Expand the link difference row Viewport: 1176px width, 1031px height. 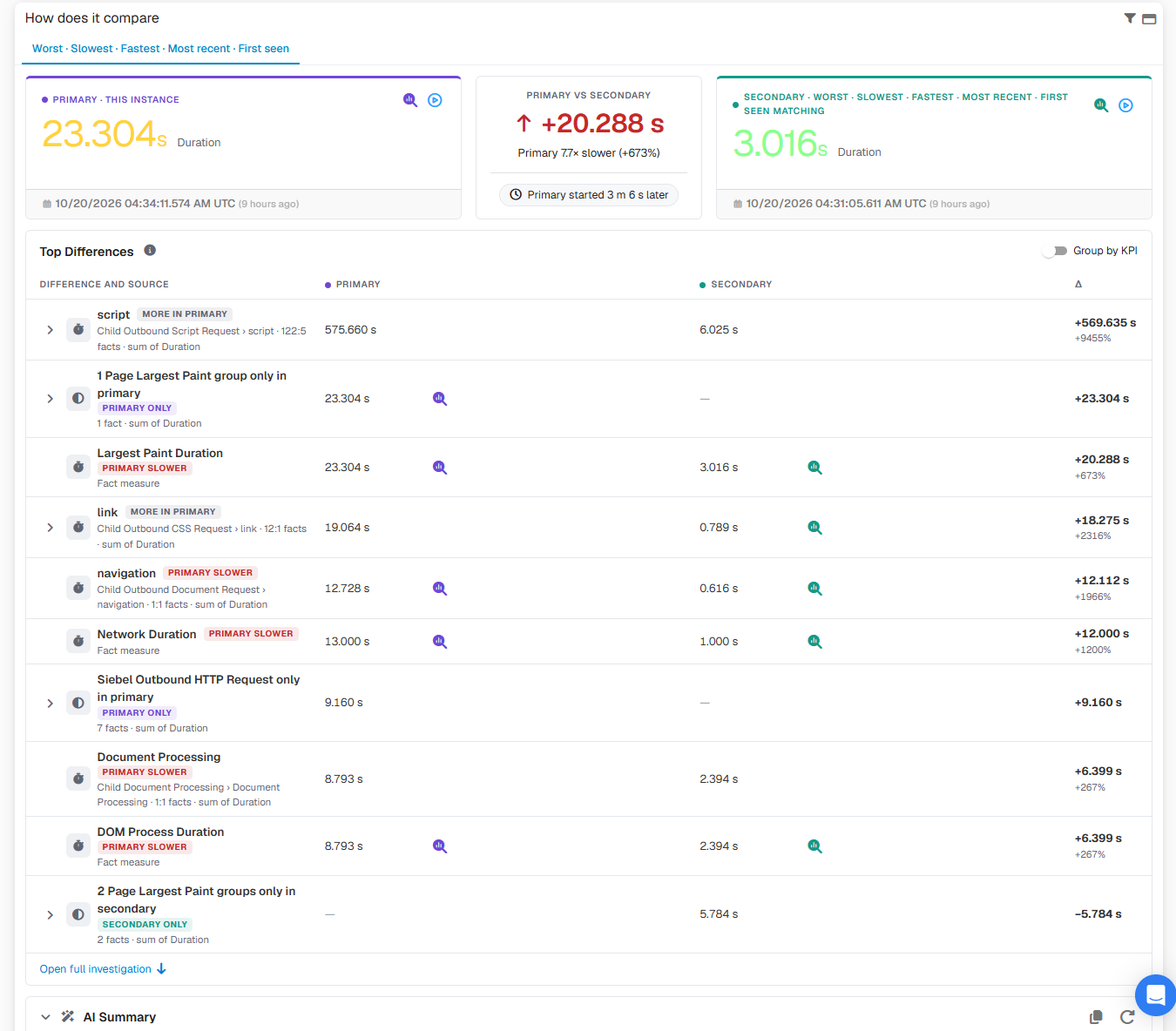(x=50, y=528)
